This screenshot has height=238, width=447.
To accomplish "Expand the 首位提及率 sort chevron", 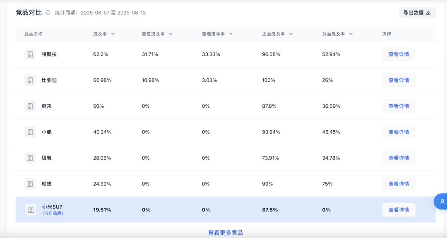I will point(171,34).
